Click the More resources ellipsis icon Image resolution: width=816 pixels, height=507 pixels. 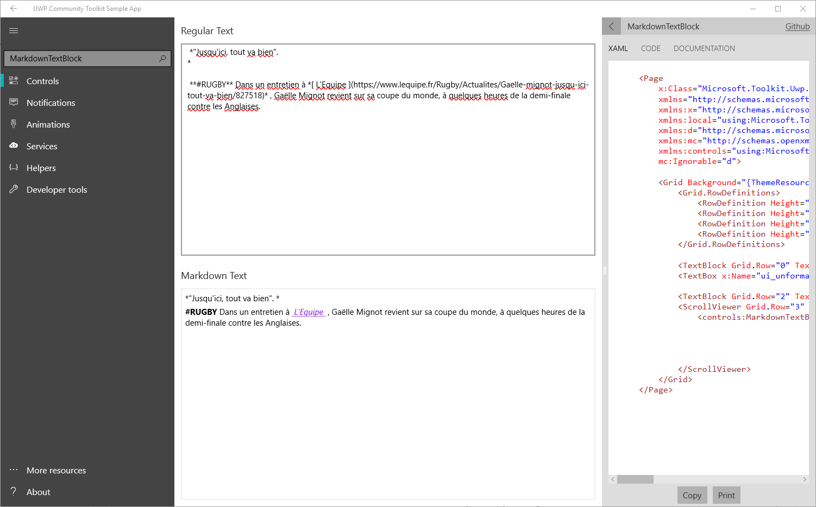click(14, 470)
